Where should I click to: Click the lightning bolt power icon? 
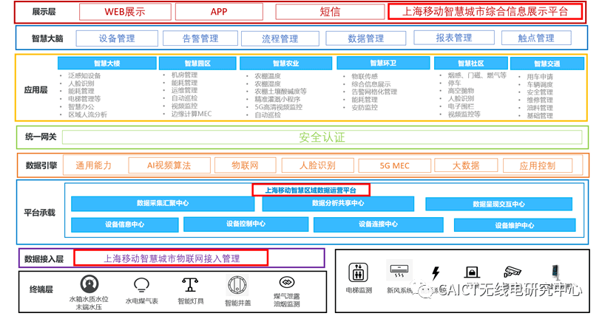pyautogui.click(x=436, y=273)
